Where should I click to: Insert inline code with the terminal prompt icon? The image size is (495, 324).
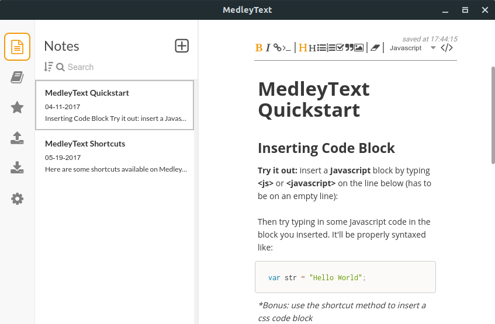tap(286, 48)
